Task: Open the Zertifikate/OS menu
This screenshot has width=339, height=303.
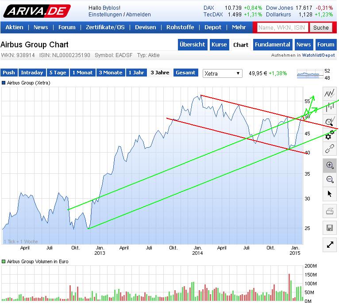Action: tap(105, 27)
